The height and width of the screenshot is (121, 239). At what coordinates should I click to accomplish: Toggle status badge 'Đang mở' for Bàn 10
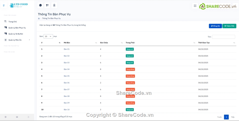(130, 110)
